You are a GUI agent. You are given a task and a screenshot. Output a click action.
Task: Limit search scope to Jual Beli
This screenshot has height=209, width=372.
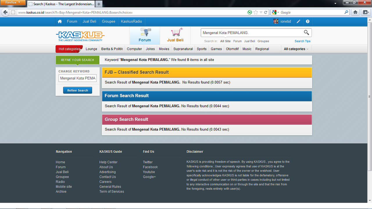pos(250,41)
